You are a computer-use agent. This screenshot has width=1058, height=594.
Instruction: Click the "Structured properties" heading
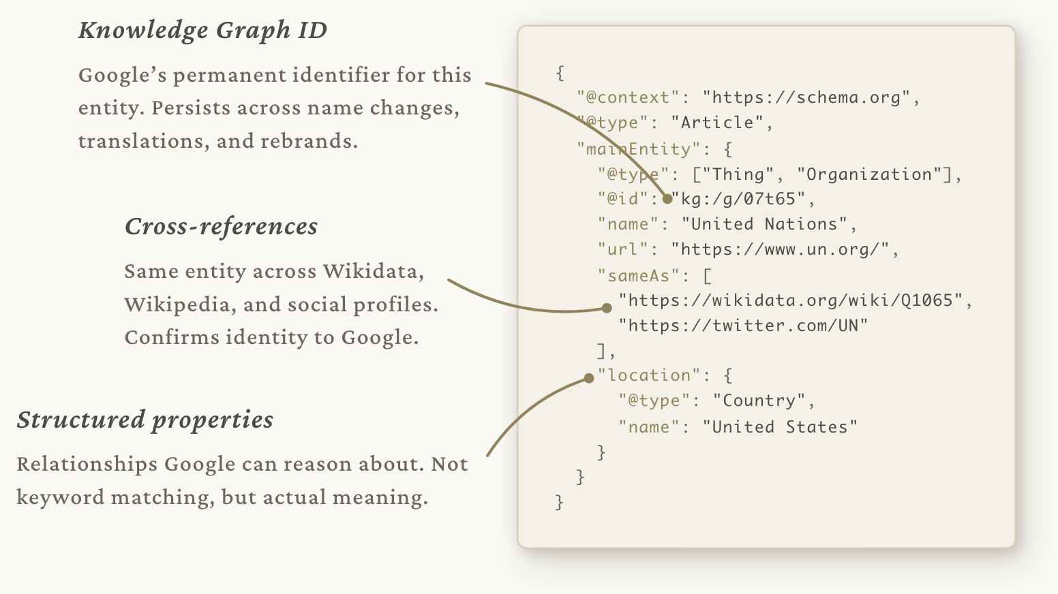coord(145,420)
